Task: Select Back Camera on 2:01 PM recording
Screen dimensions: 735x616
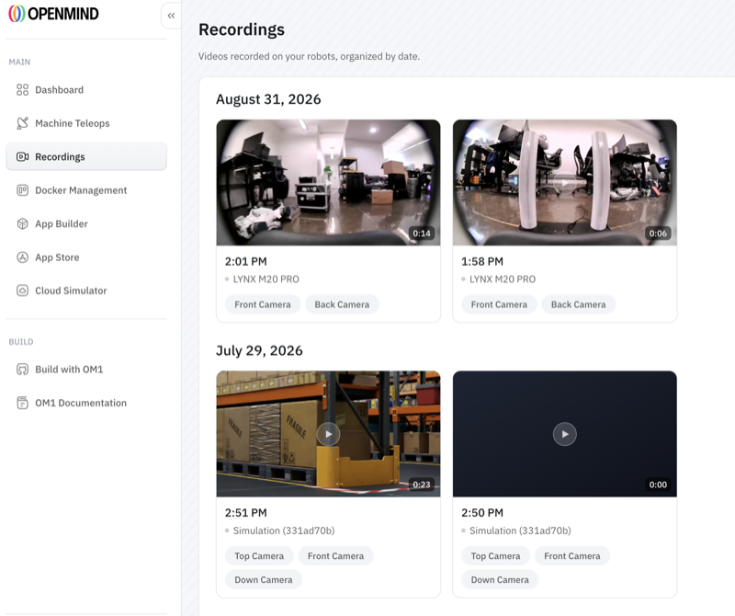Action: (x=342, y=304)
